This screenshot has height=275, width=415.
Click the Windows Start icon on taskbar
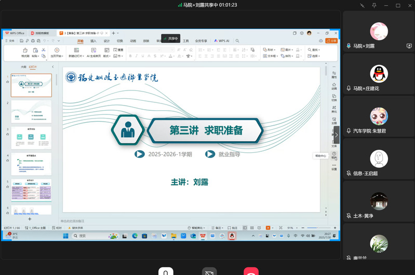pyautogui.click(x=66, y=235)
